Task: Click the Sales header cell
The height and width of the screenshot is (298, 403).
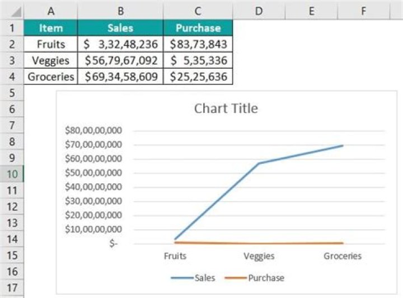Action: [120, 28]
